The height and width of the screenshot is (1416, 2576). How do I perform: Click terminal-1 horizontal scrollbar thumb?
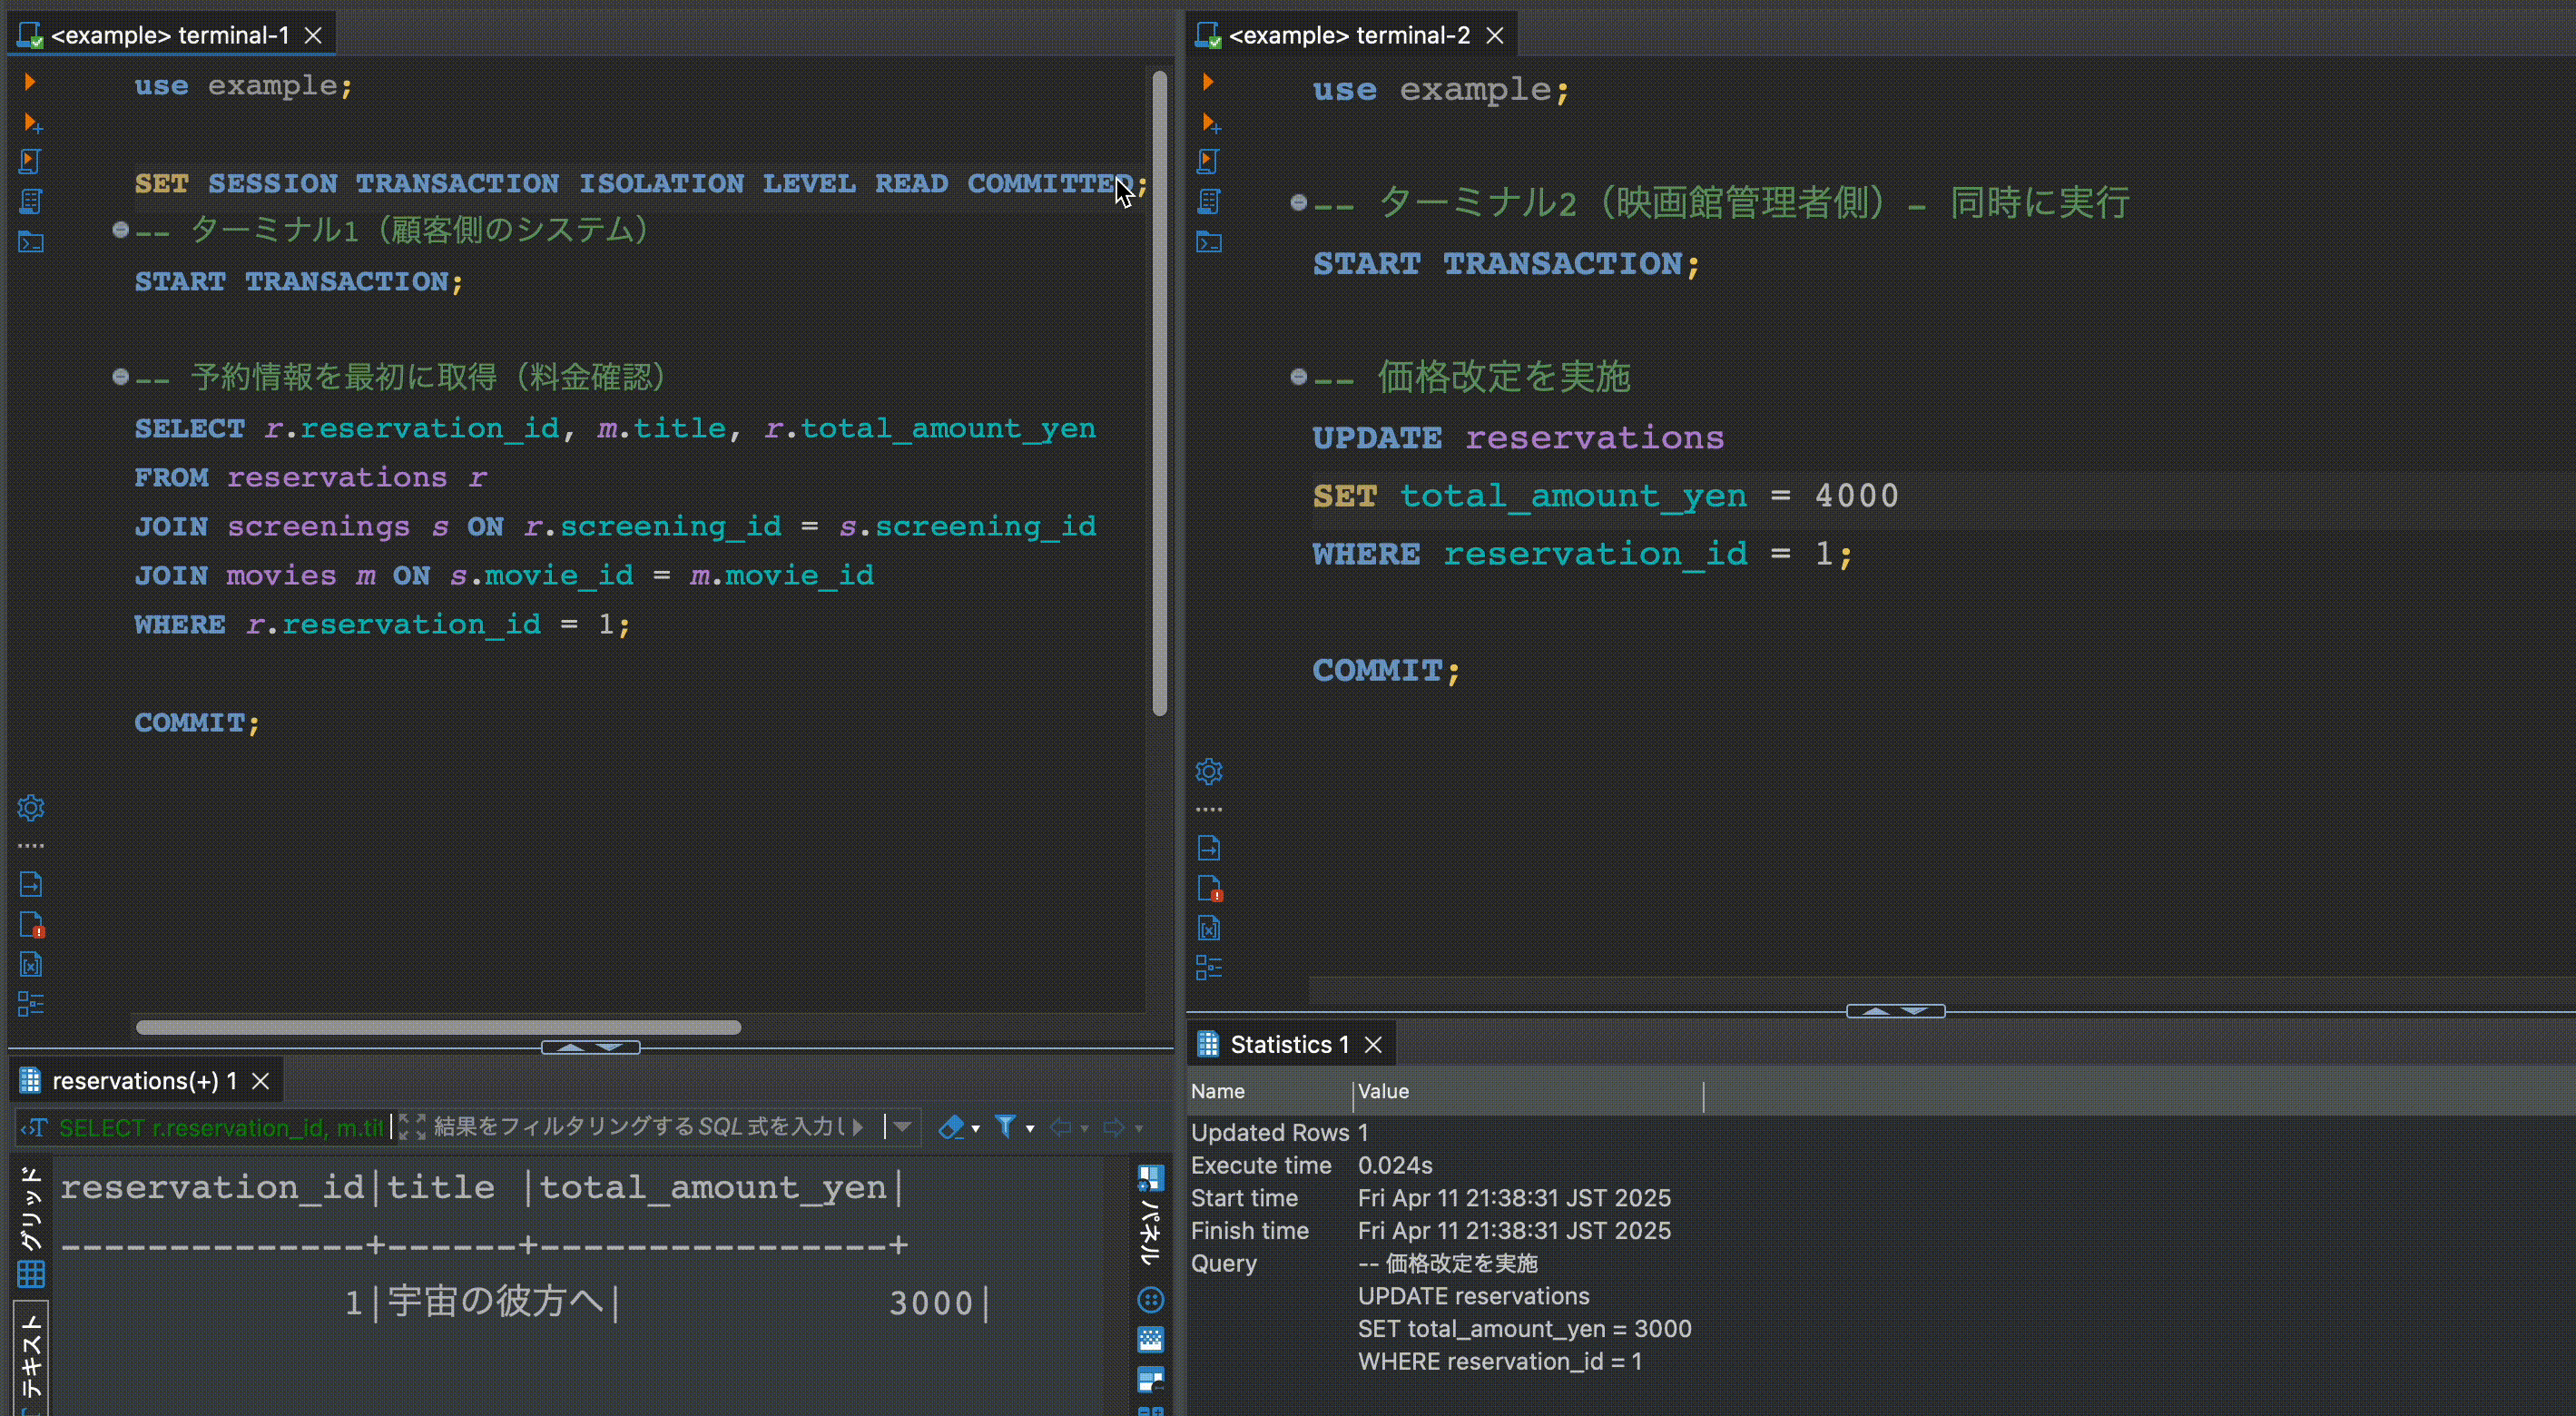(438, 1027)
